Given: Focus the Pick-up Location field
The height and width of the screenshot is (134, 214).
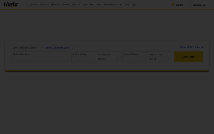Looking at the screenshot, I should [40, 57].
